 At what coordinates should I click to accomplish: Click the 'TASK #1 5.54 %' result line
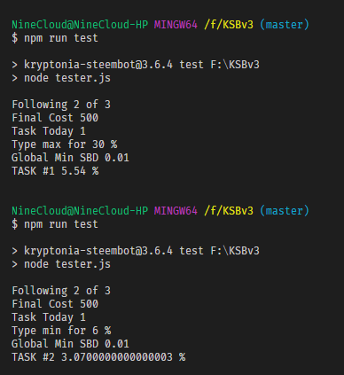pos(55,171)
